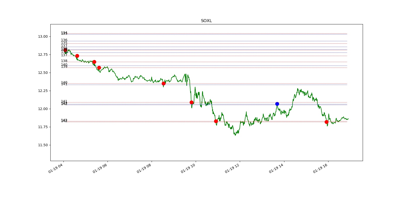Click the '01-19 14' x-axis label
Screen dimensions: 403x201
pyautogui.click(x=276, y=168)
